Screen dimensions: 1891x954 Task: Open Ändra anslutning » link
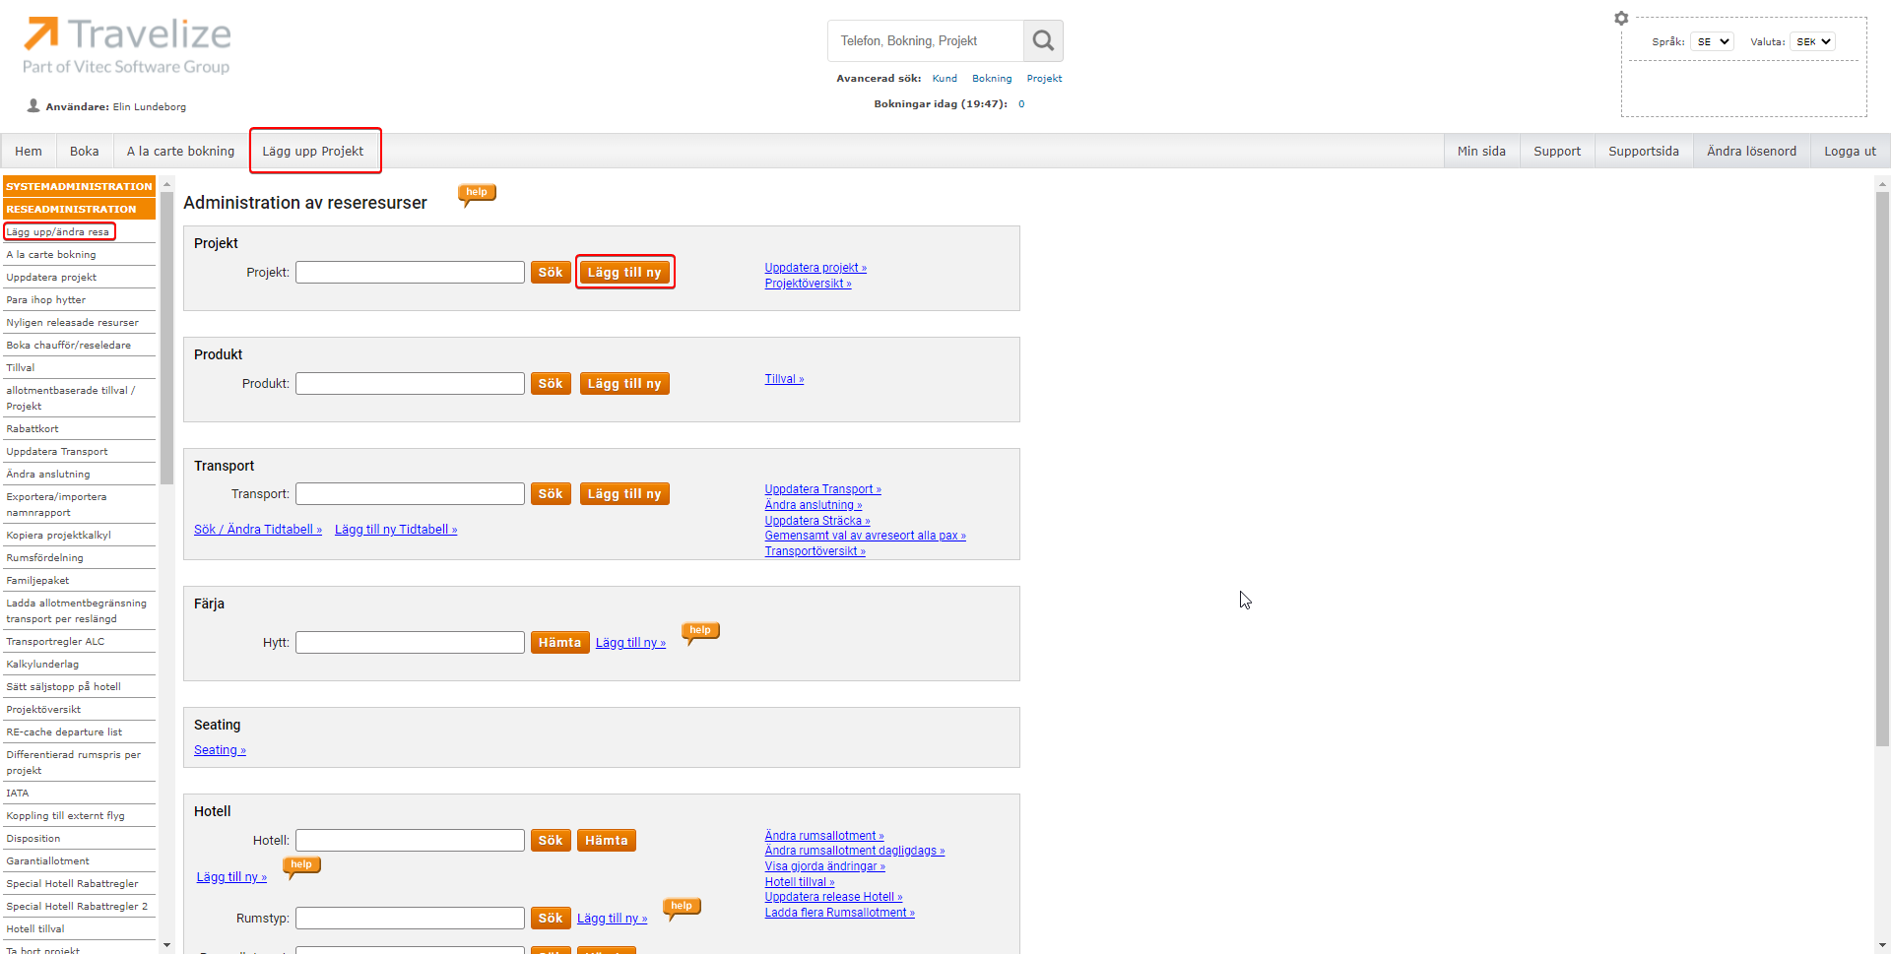(813, 505)
